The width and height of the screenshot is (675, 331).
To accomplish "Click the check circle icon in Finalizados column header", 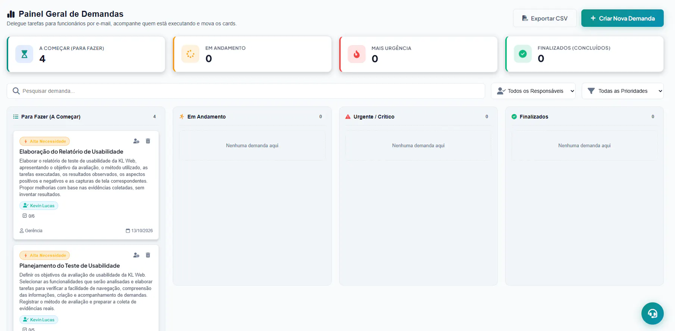I will (x=514, y=117).
